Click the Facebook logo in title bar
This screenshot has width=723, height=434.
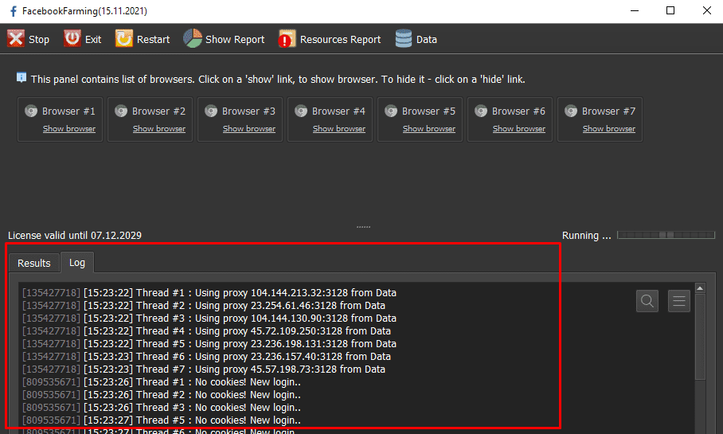14,11
